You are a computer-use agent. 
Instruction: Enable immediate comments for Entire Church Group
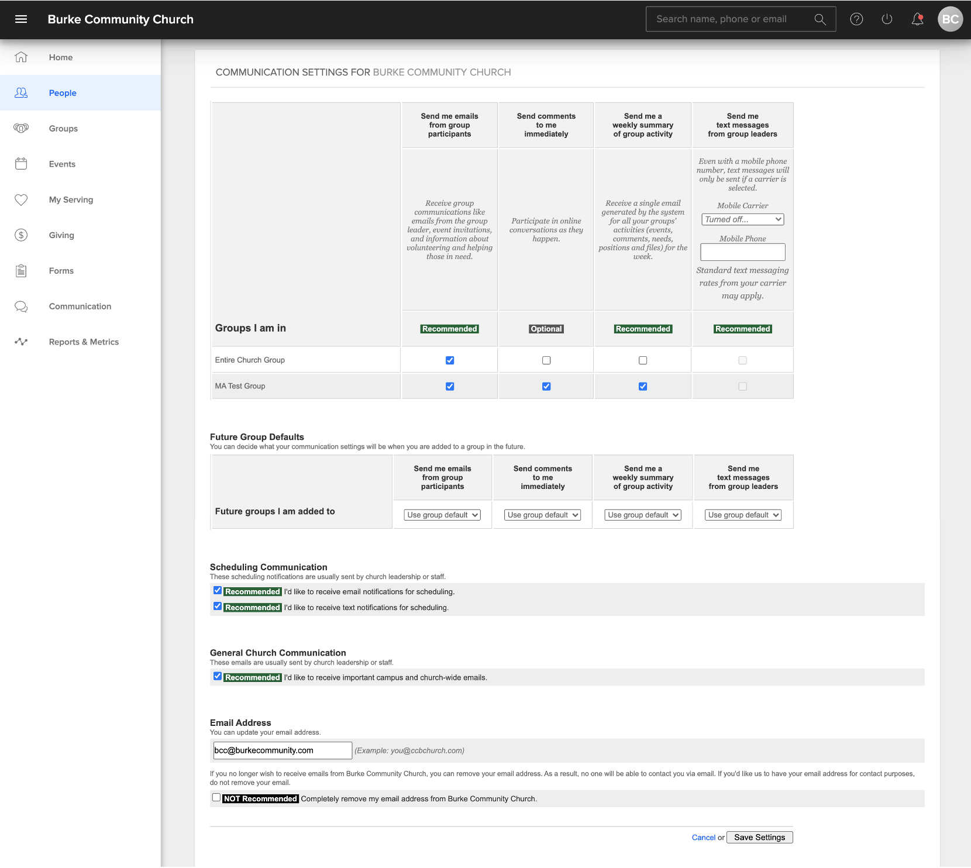coord(546,360)
